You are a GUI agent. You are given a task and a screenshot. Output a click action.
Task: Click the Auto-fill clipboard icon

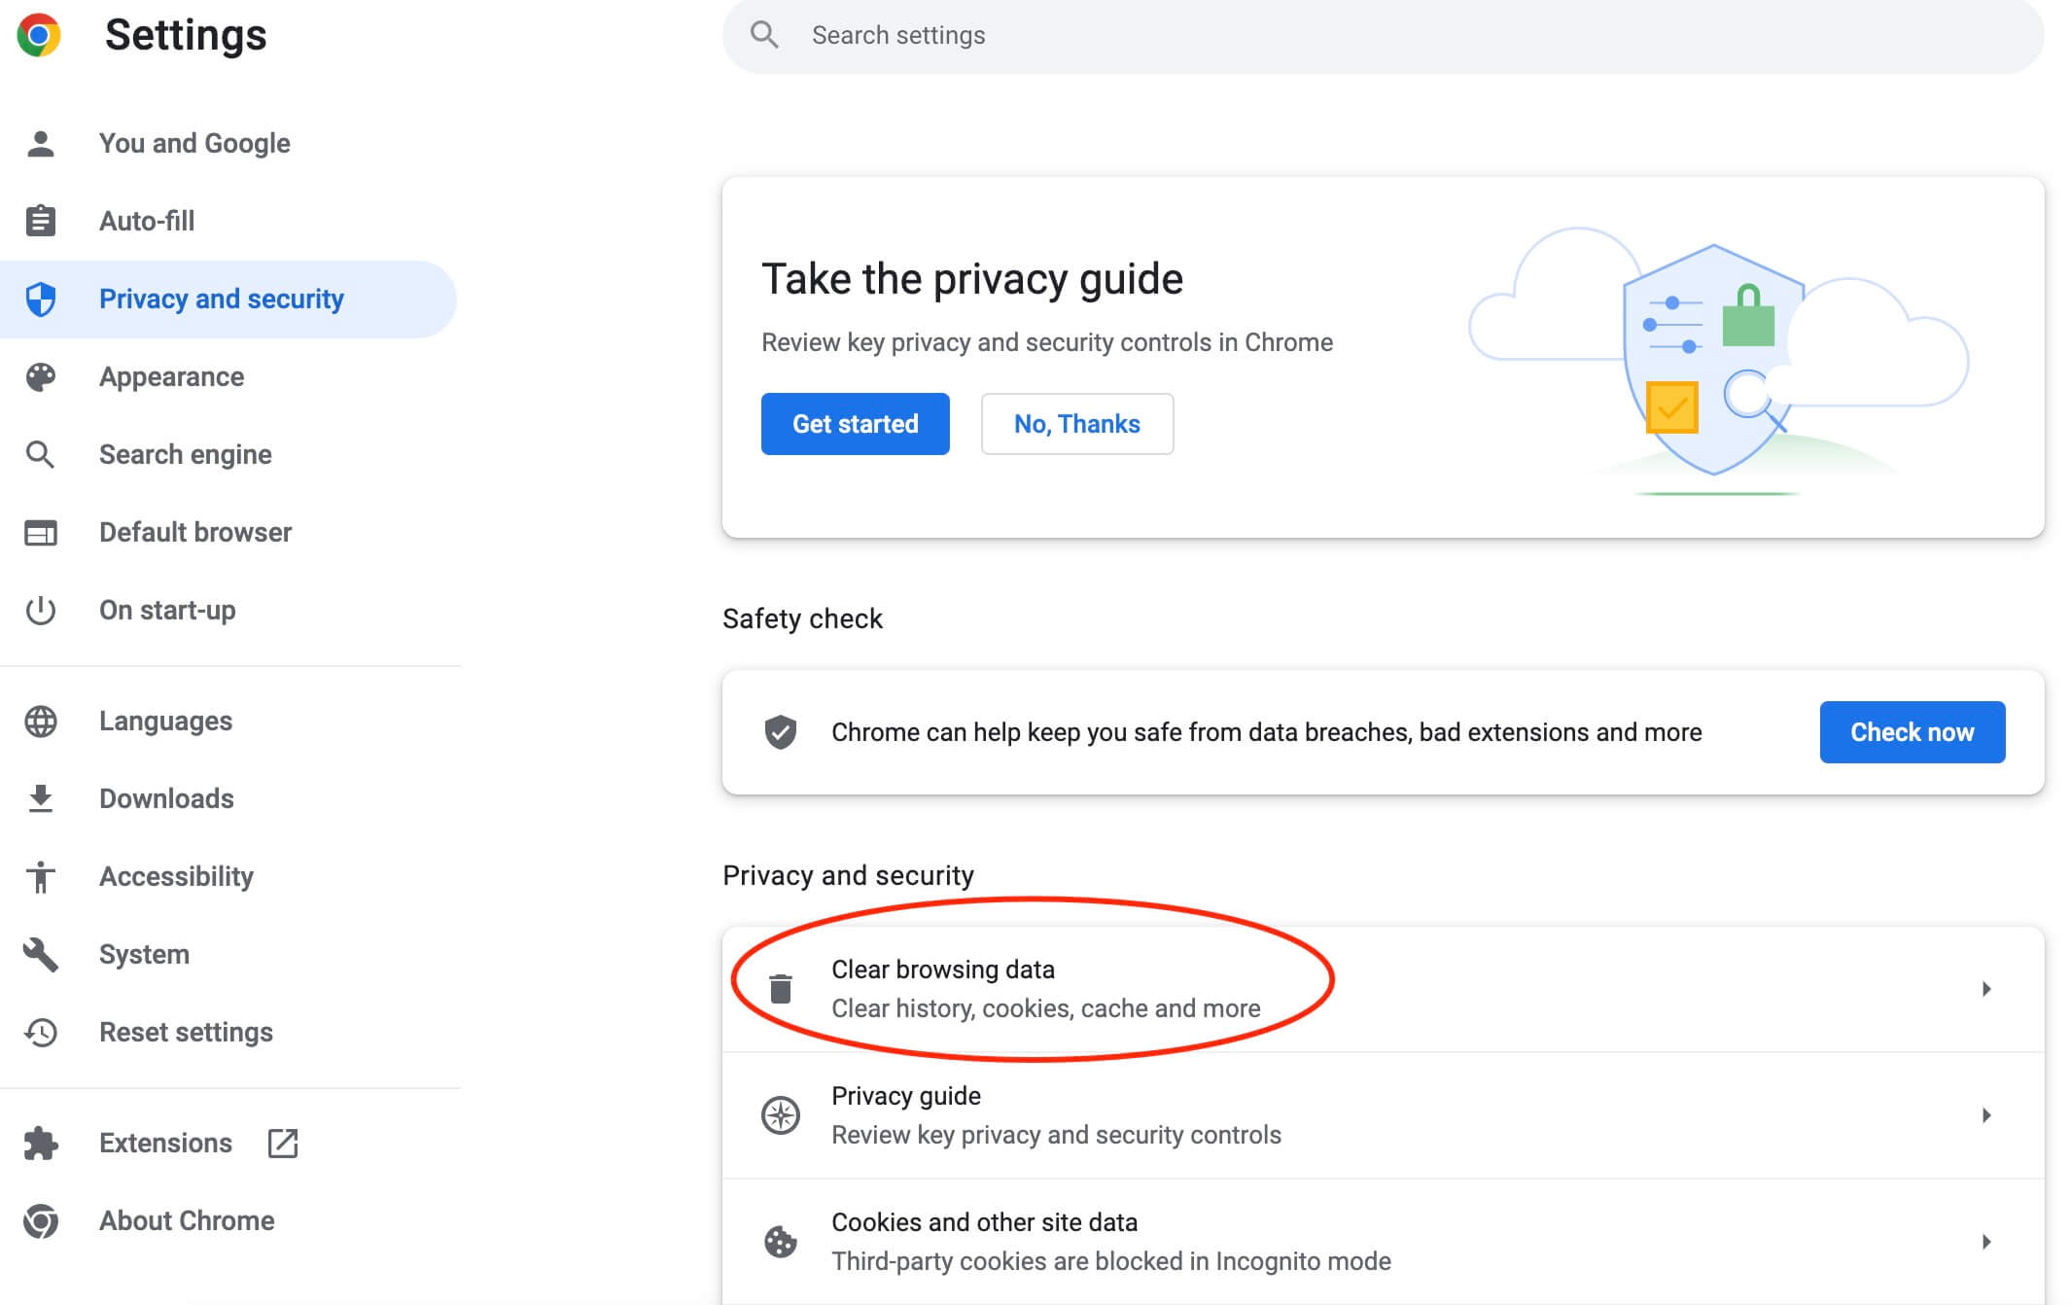point(41,221)
